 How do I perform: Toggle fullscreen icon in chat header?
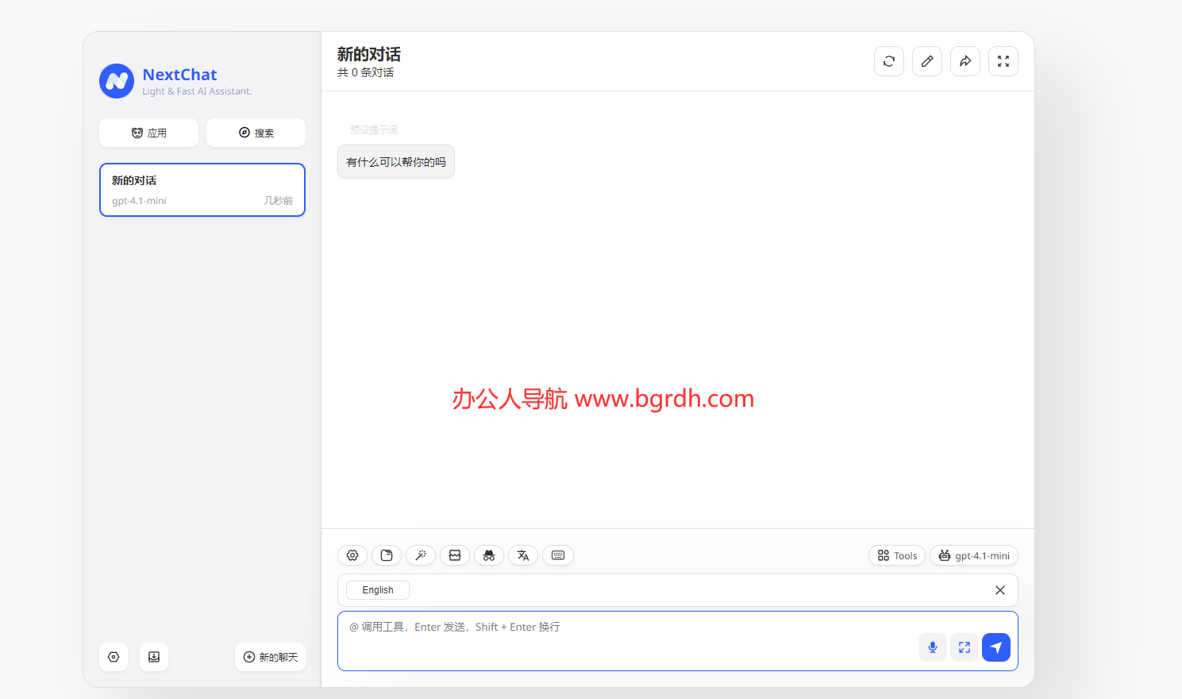point(1003,61)
